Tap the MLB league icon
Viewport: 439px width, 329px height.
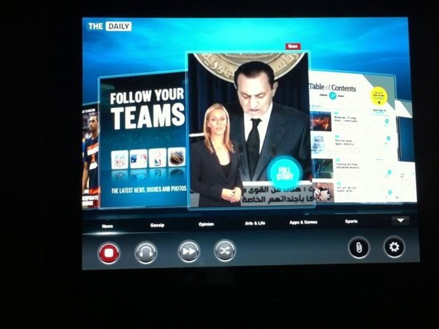tap(139, 159)
